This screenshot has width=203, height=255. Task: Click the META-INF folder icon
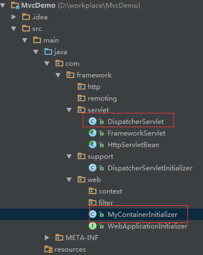59,237
